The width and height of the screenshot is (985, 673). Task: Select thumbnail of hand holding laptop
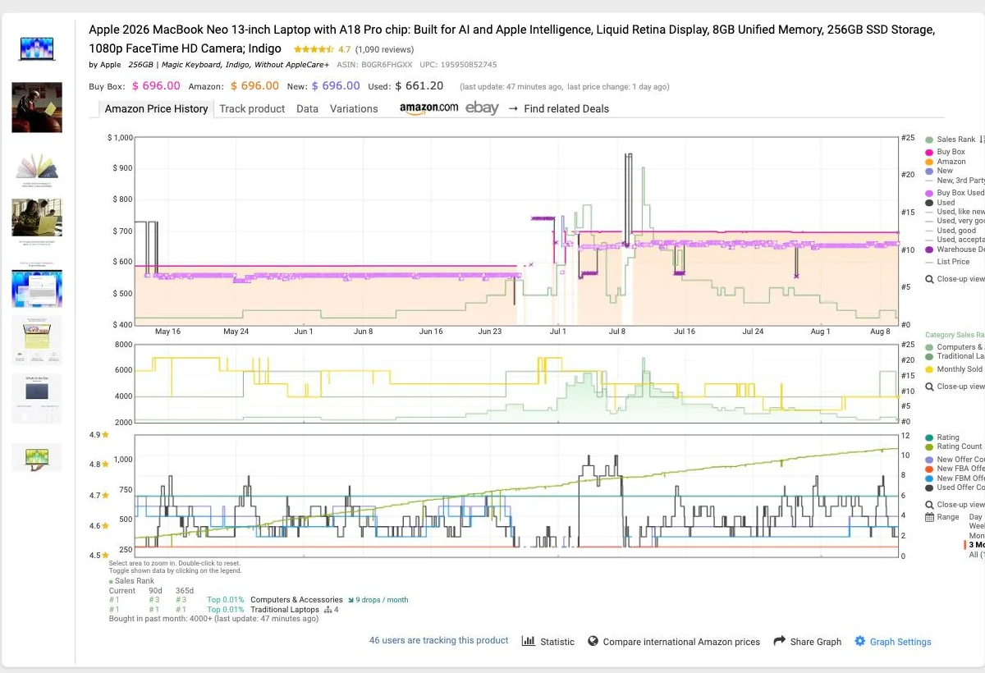[37, 457]
